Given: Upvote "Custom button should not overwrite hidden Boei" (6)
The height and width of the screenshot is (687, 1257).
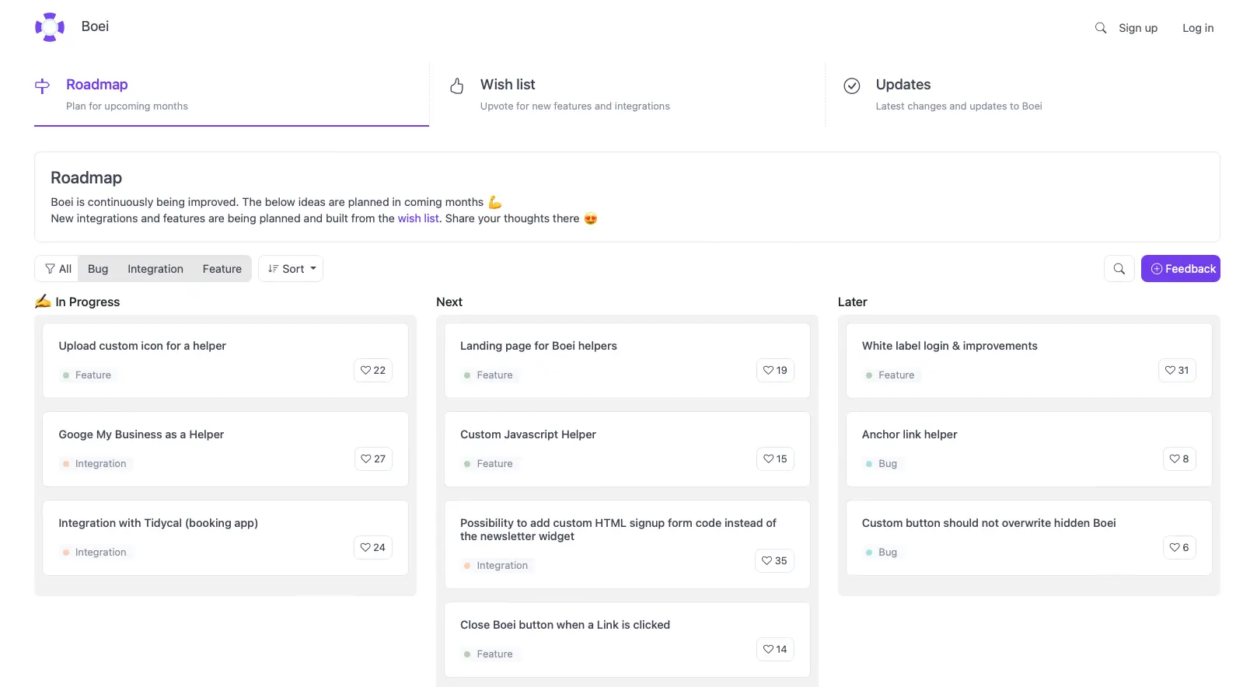Looking at the screenshot, I should (x=1179, y=548).
